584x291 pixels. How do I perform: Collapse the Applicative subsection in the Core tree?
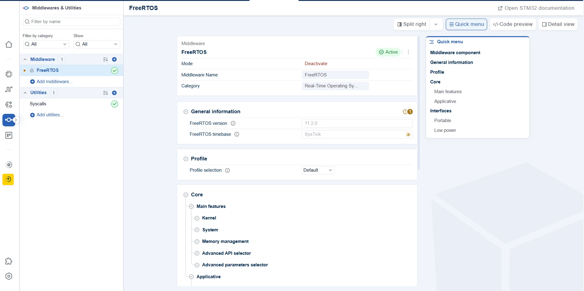(x=191, y=277)
